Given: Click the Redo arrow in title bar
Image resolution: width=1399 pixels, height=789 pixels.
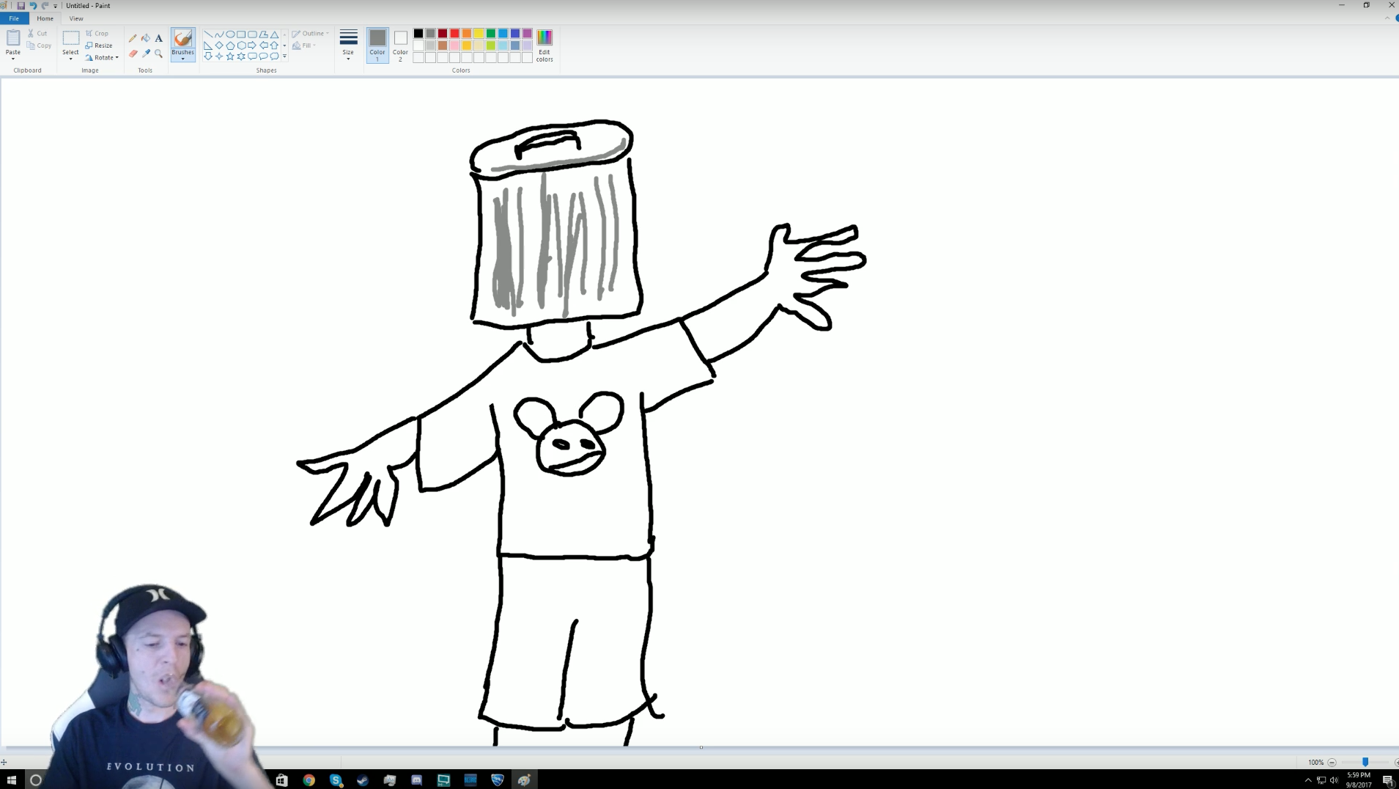Looking at the screenshot, I should (45, 5).
